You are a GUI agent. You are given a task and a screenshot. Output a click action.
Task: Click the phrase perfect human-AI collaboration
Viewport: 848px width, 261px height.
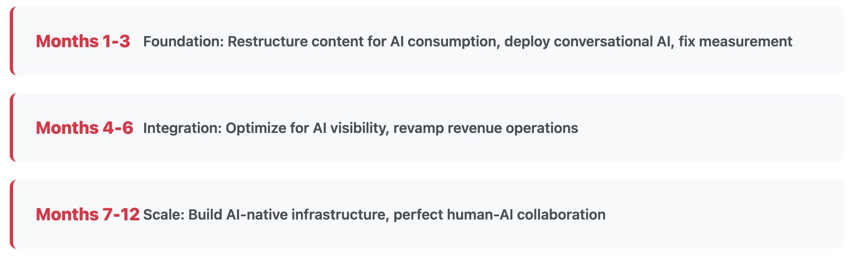tap(499, 215)
